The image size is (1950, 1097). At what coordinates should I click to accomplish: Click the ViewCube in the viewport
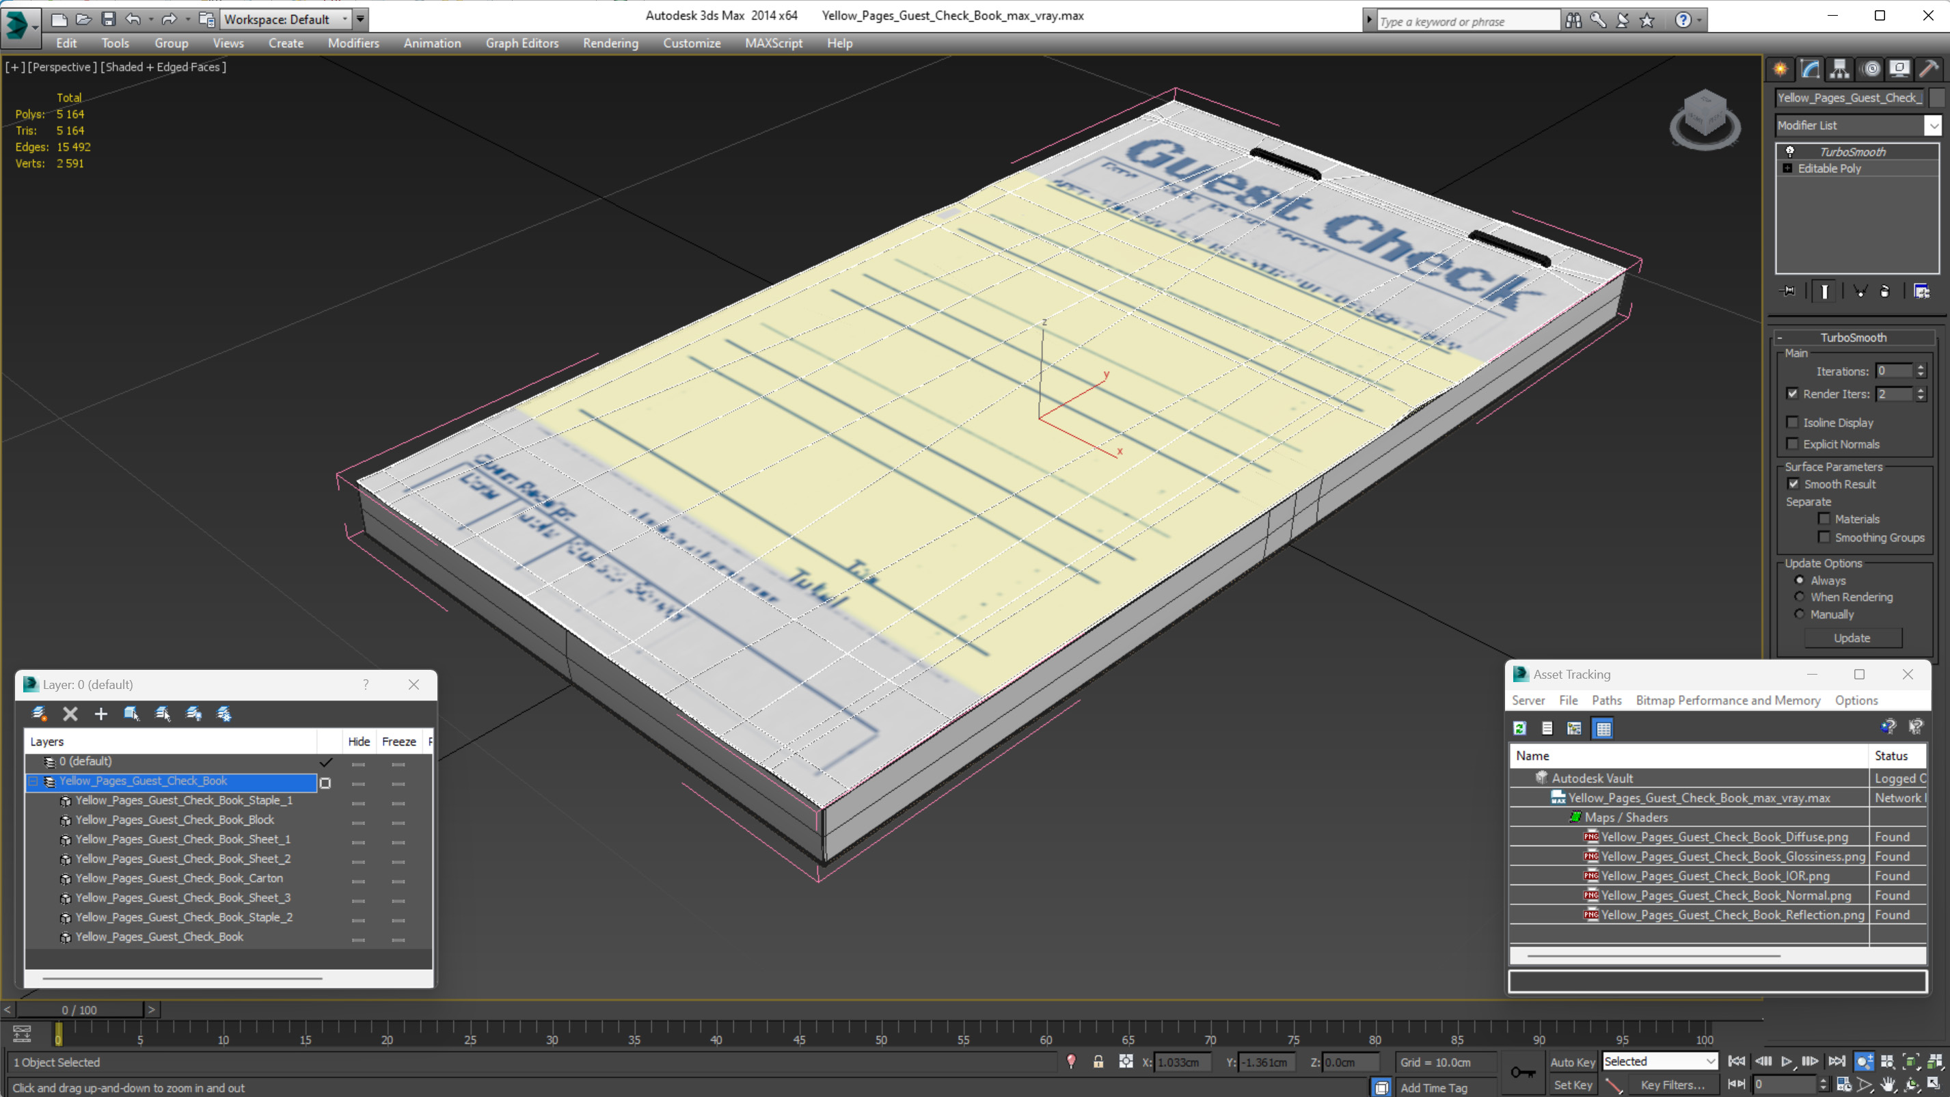[x=1705, y=120]
